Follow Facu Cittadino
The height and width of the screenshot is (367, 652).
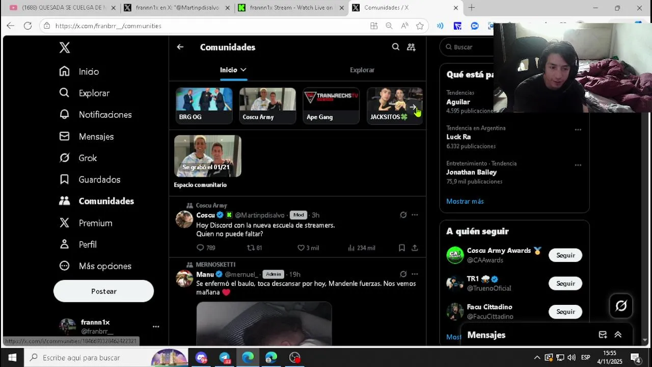coord(565,311)
